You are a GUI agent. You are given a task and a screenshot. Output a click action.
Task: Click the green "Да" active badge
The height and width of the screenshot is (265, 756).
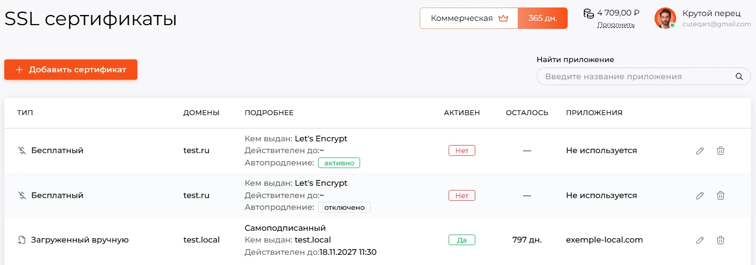(x=462, y=240)
